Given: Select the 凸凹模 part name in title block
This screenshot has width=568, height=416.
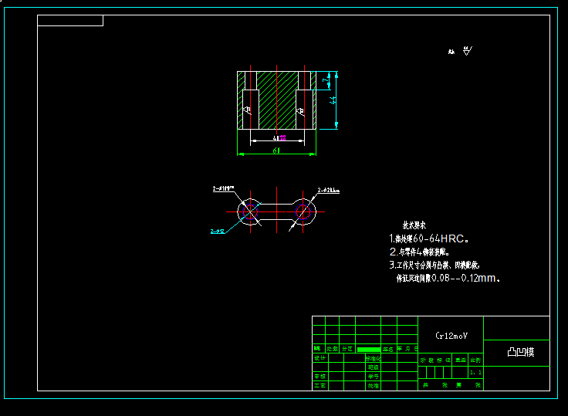Looking at the screenshot, I should click(521, 352).
